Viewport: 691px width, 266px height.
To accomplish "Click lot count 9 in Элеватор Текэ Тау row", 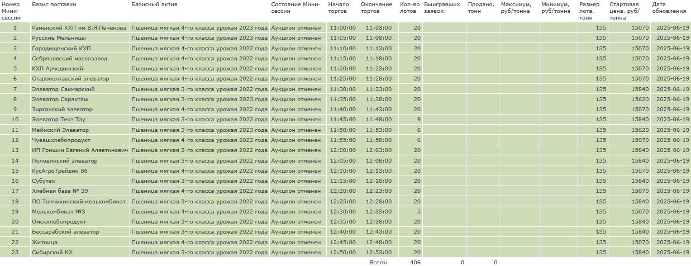I will click(411, 120).
